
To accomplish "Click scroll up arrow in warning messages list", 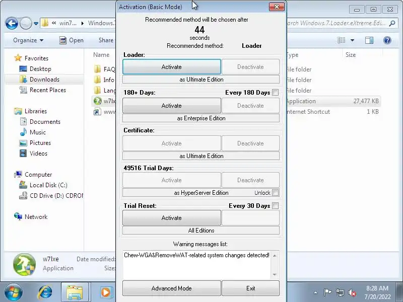I will [x=275, y=256].
